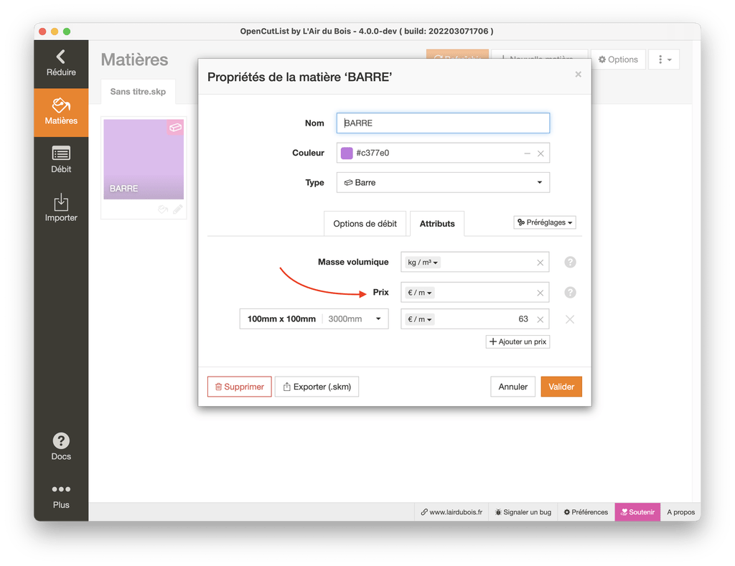Select the Attributs tab
Viewport: 735px width, 566px height.
[437, 224]
